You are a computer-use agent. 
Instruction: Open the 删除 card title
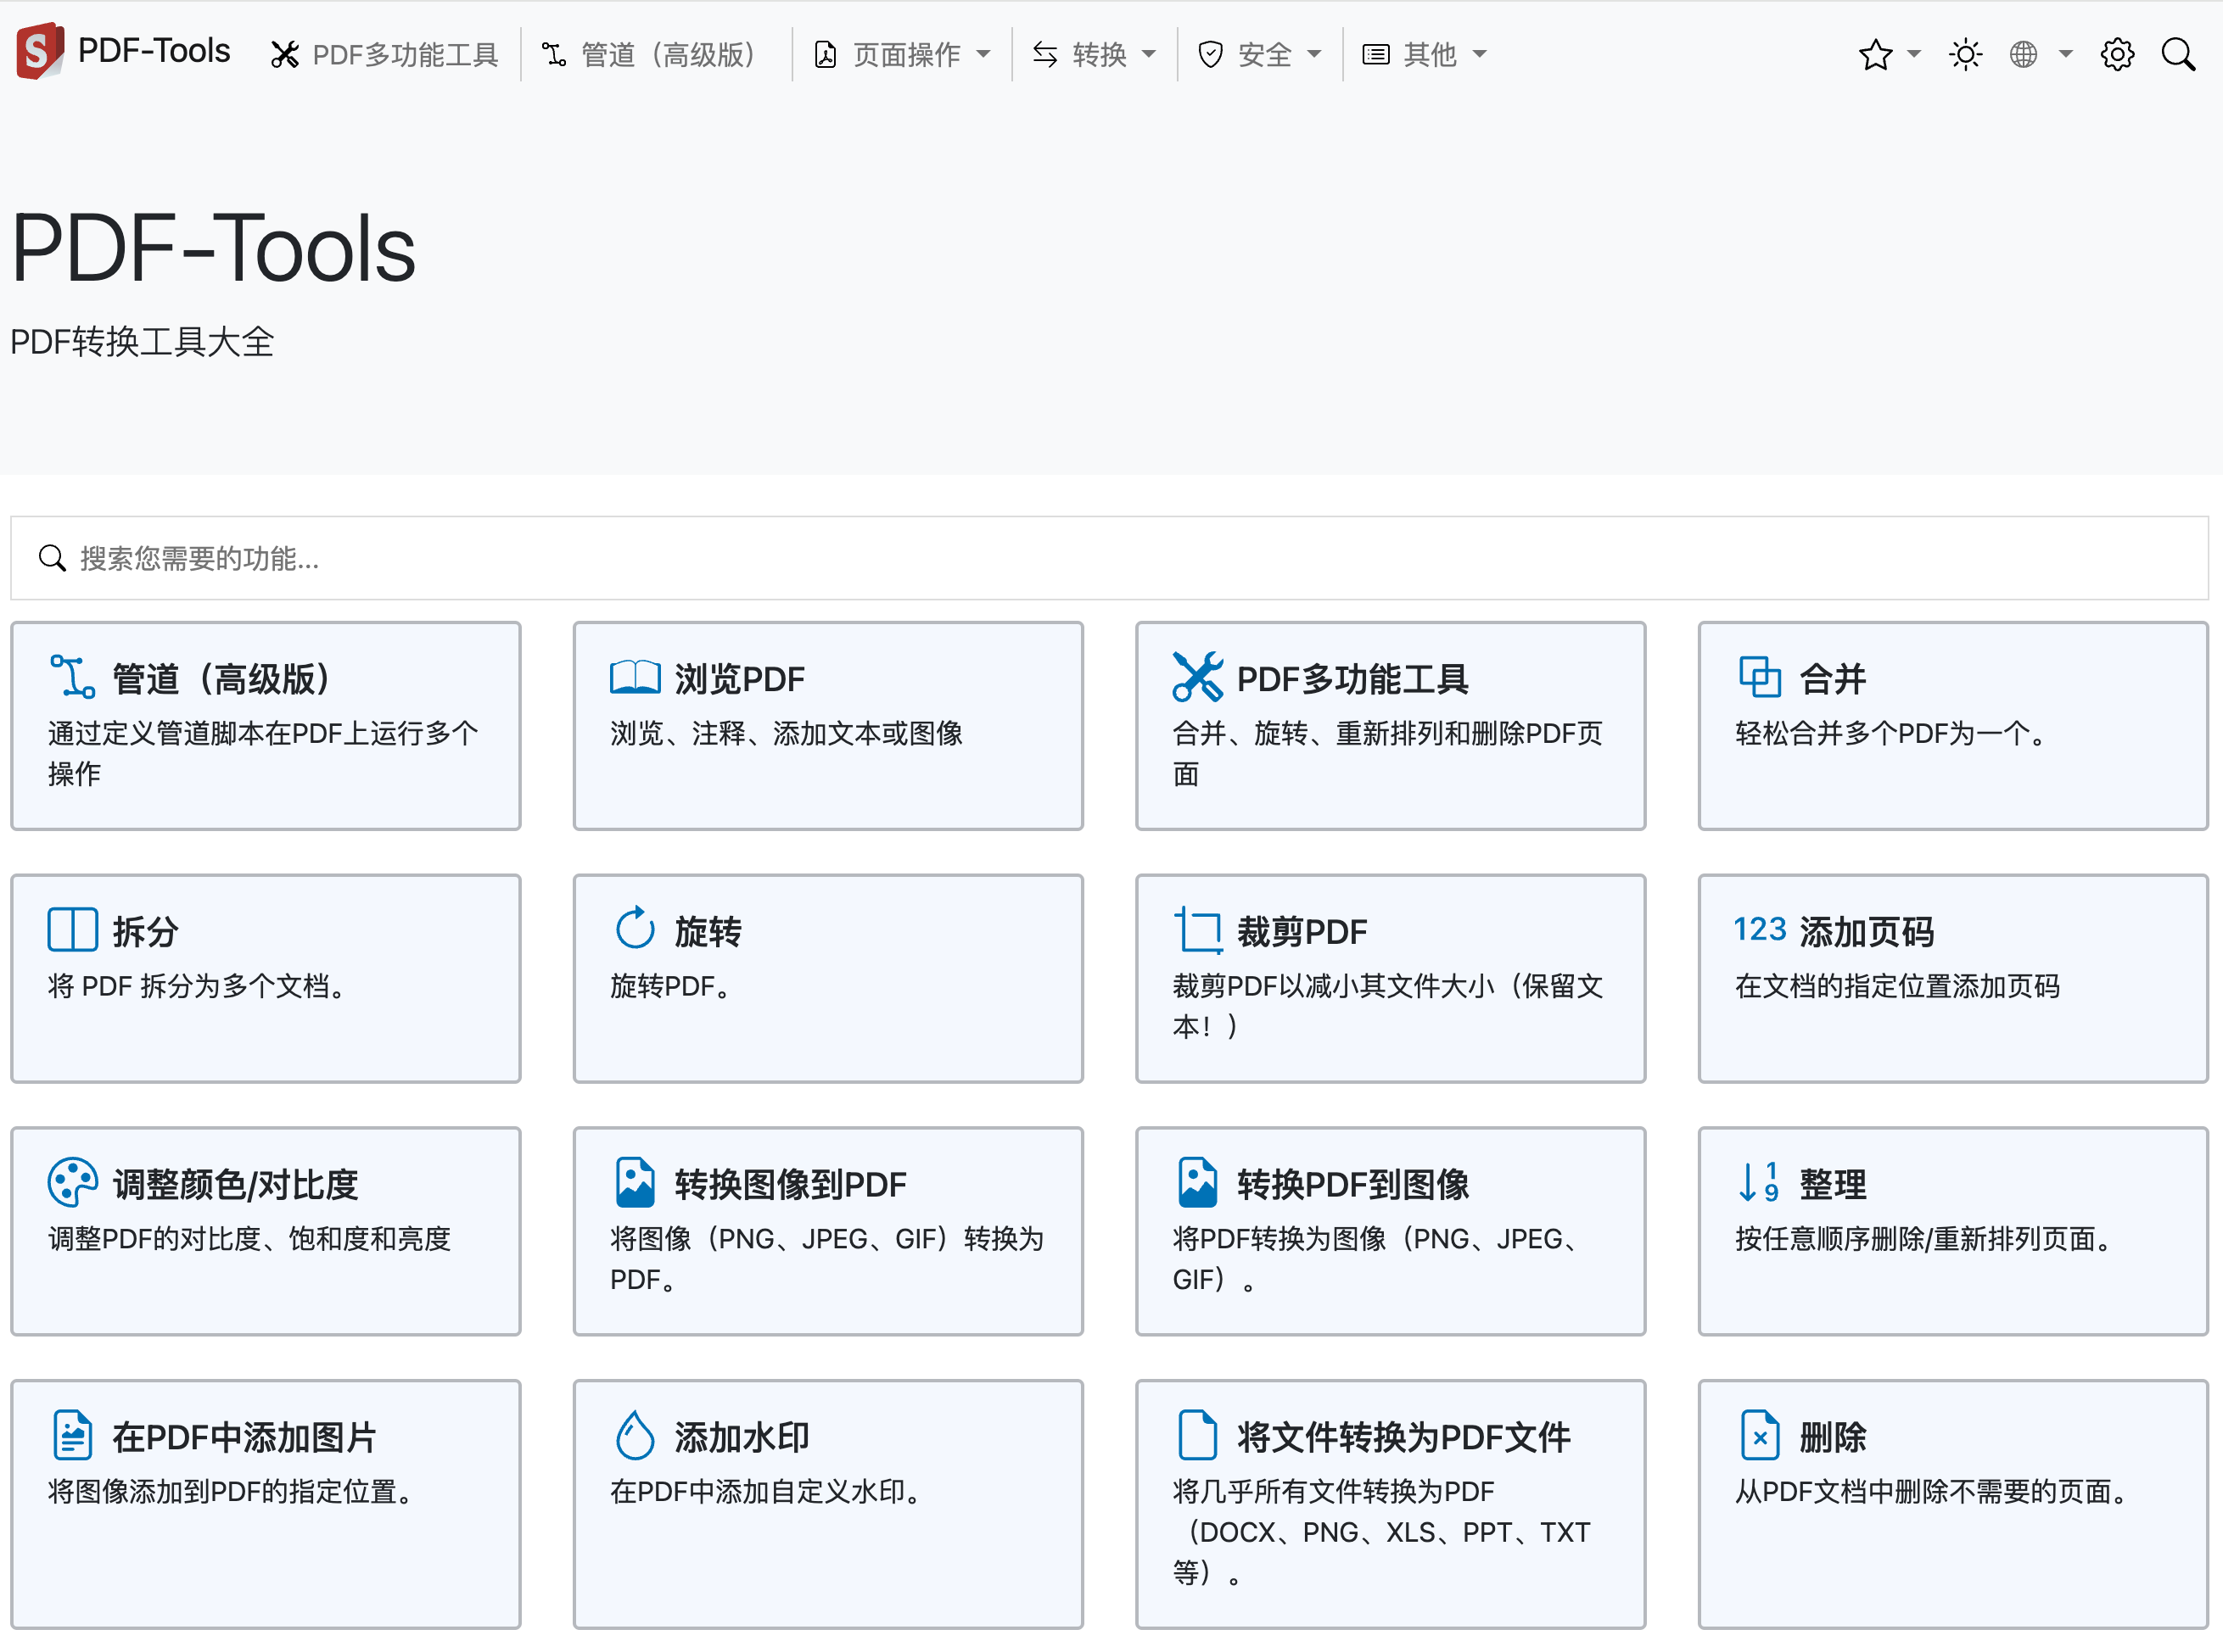[x=1833, y=1437]
